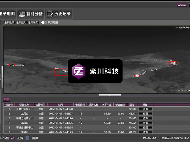Click the IP address 192.168.1.11
The height and width of the screenshot is (142, 190).
150,138
